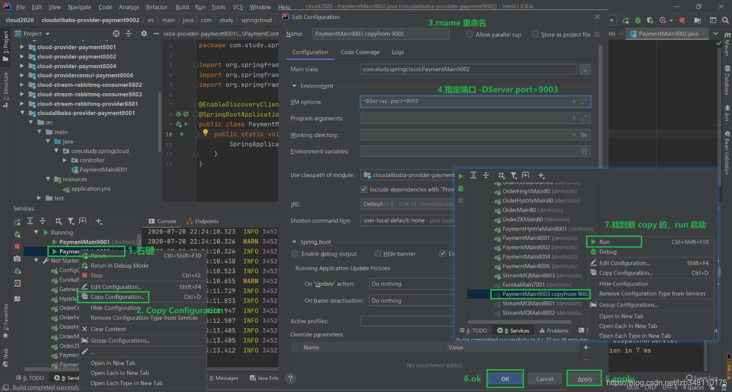732x392 pixels.
Task: Open the Database tool window
Action: coord(727,81)
